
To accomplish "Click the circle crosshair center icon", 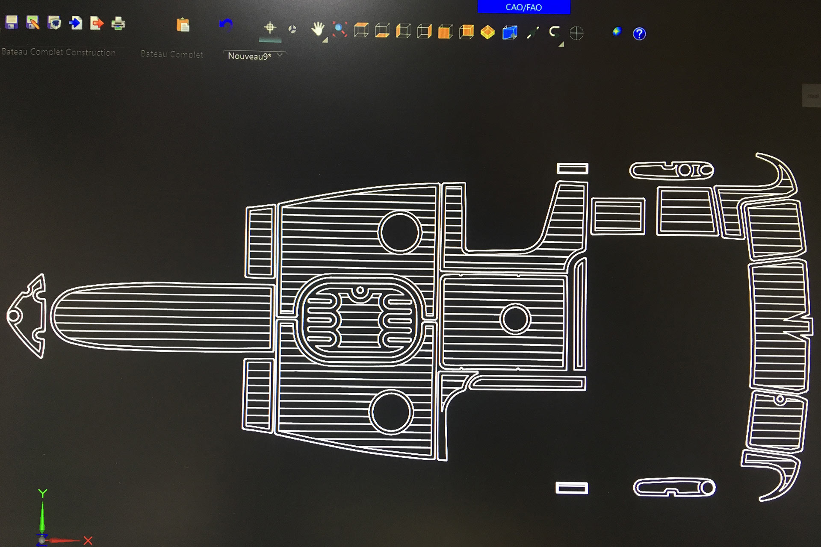I will click(576, 33).
